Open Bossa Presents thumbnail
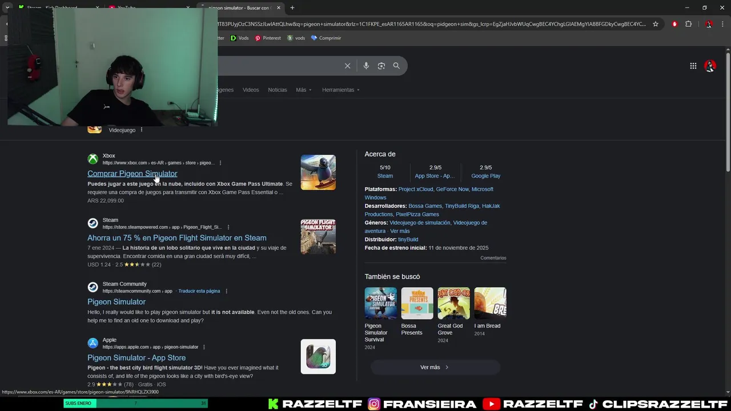 click(x=417, y=303)
